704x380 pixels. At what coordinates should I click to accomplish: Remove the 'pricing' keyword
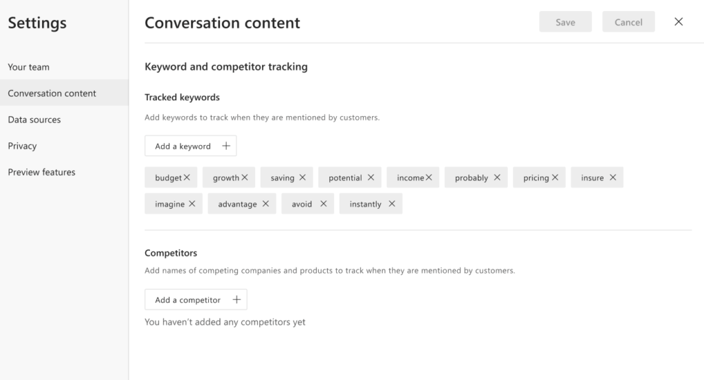click(555, 178)
